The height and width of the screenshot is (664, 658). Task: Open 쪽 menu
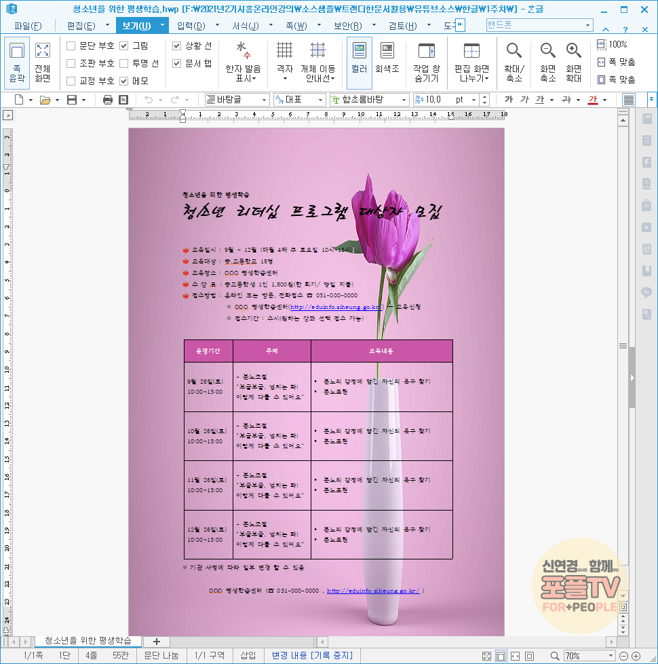[296, 26]
